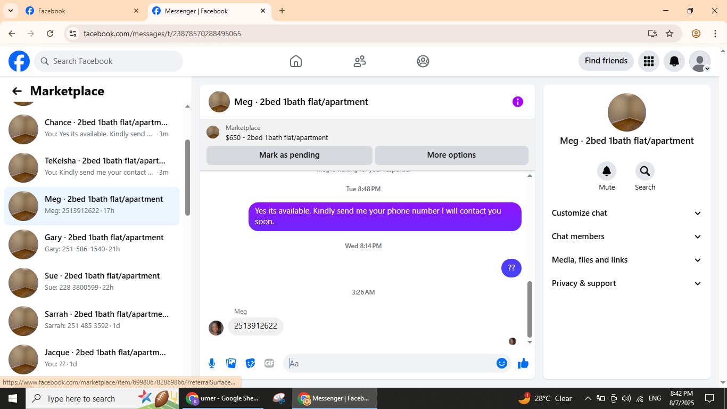Viewport: 727px width, 409px height.
Task: Close the Messenger browser tab
Action: [263, 11]
